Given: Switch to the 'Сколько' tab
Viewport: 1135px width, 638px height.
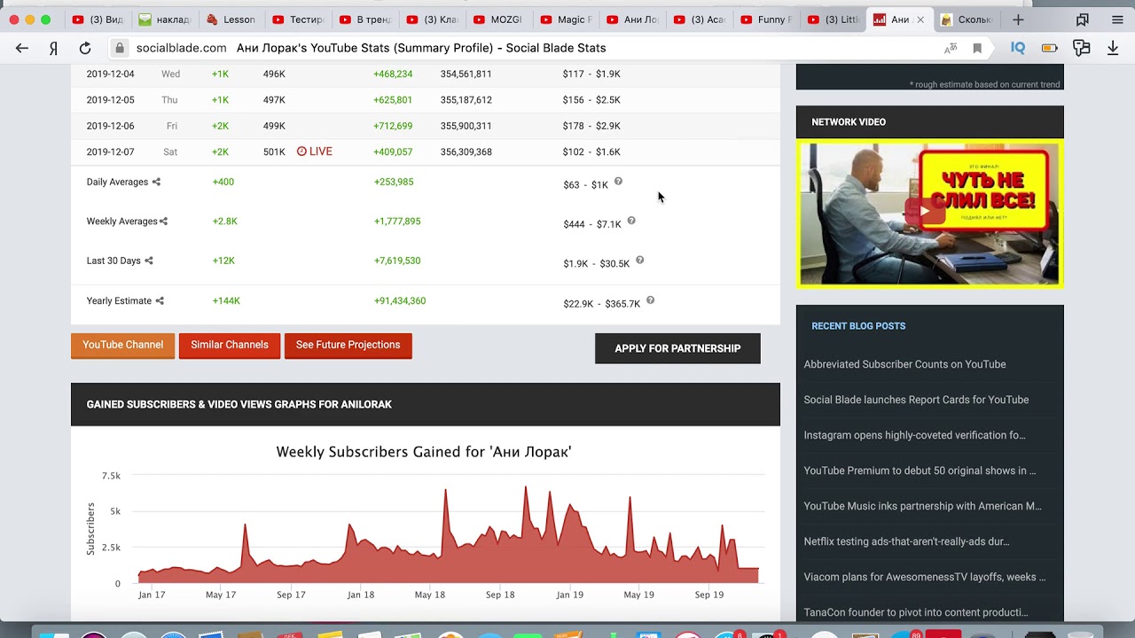Looking at the screenshot, I should (x=967, y=19).
